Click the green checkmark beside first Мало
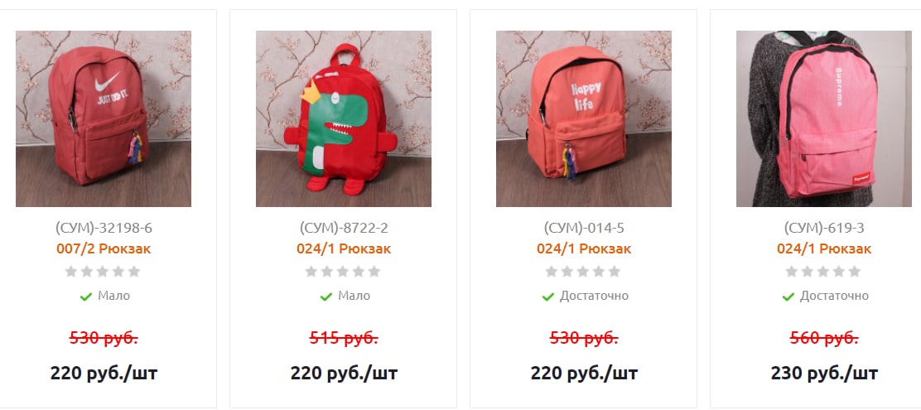The height and width of the screenshot is (410, 921). [86, 297]
